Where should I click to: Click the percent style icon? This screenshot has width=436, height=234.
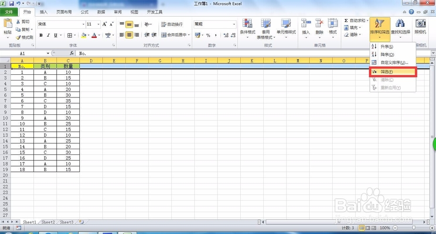click(208, 35)
